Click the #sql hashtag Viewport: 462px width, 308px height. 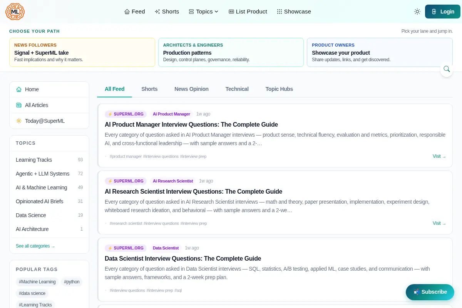point(178,290)
